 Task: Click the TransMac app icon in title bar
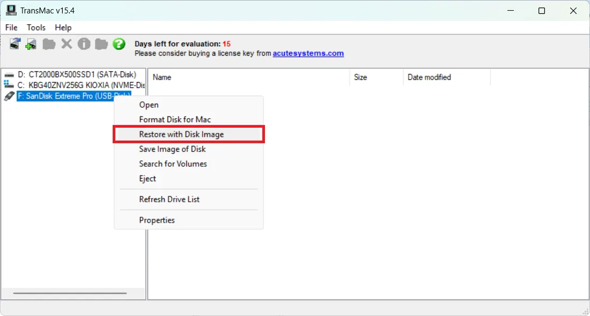point(11,11)
